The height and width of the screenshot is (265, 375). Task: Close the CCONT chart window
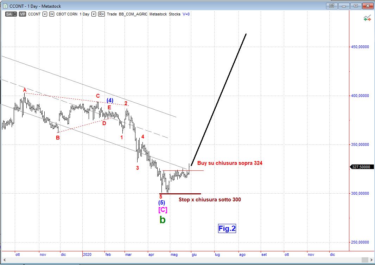coord(368,6)
